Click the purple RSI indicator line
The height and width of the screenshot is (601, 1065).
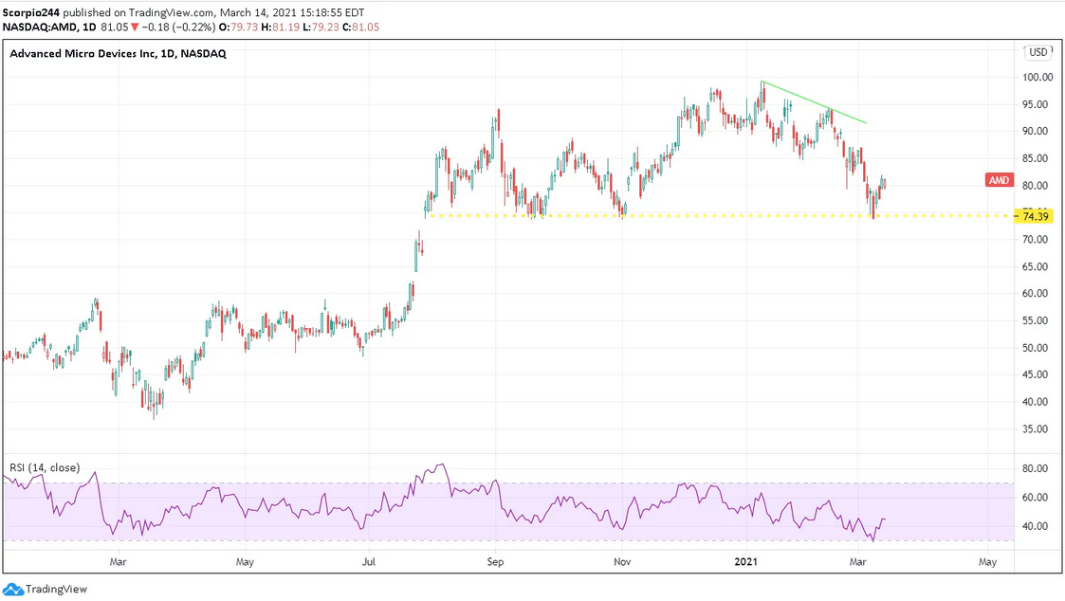tap(444, 504)
